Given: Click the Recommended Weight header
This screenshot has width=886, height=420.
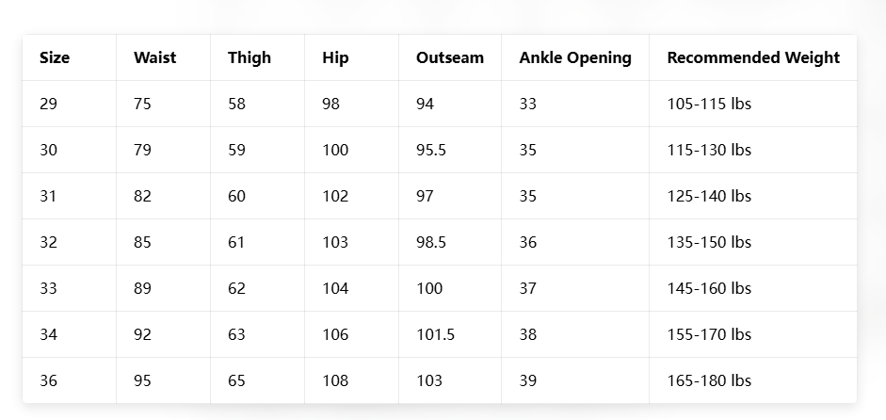Looking at the screenshot, I should click(x=752, y=57).
